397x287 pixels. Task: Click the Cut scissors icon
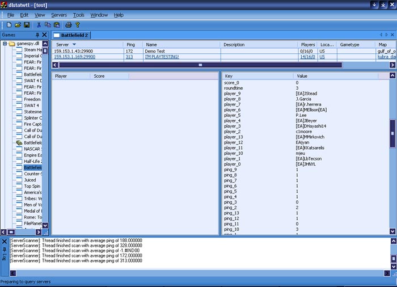39,25
